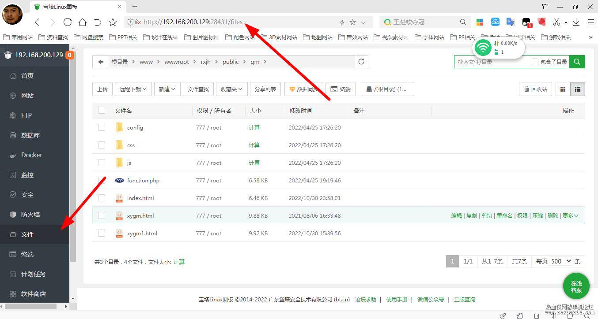Open the browser hamburger menu
Screen dimensions: 598x319
pyautogui.click(x=590, y=22)
